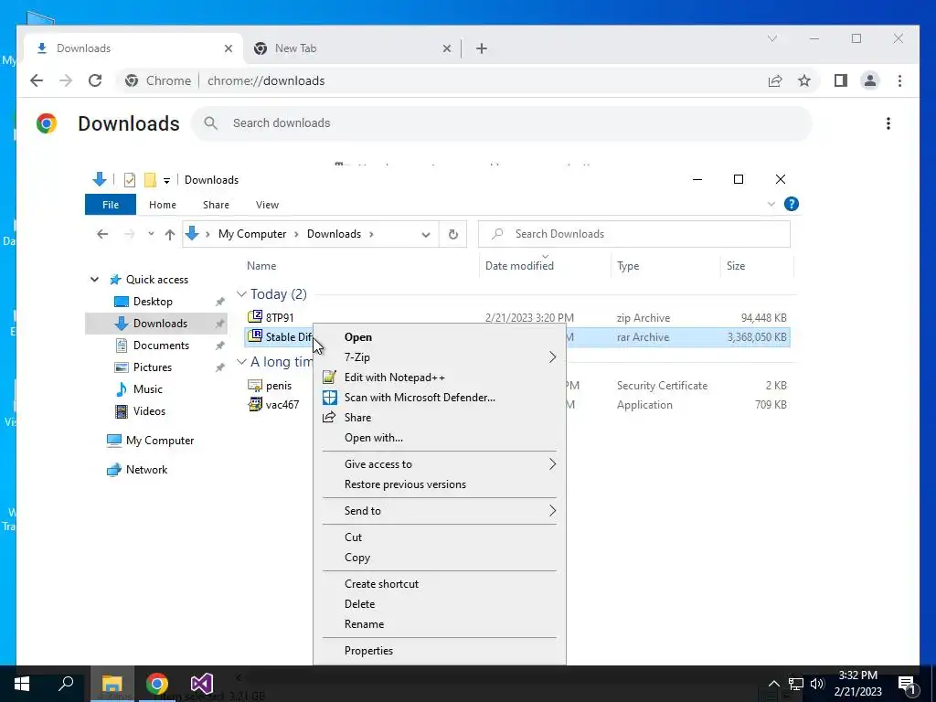Open the Explorer File tab
Image resolution: width=936 pixels, height=702 pixels.
[111, 205]
